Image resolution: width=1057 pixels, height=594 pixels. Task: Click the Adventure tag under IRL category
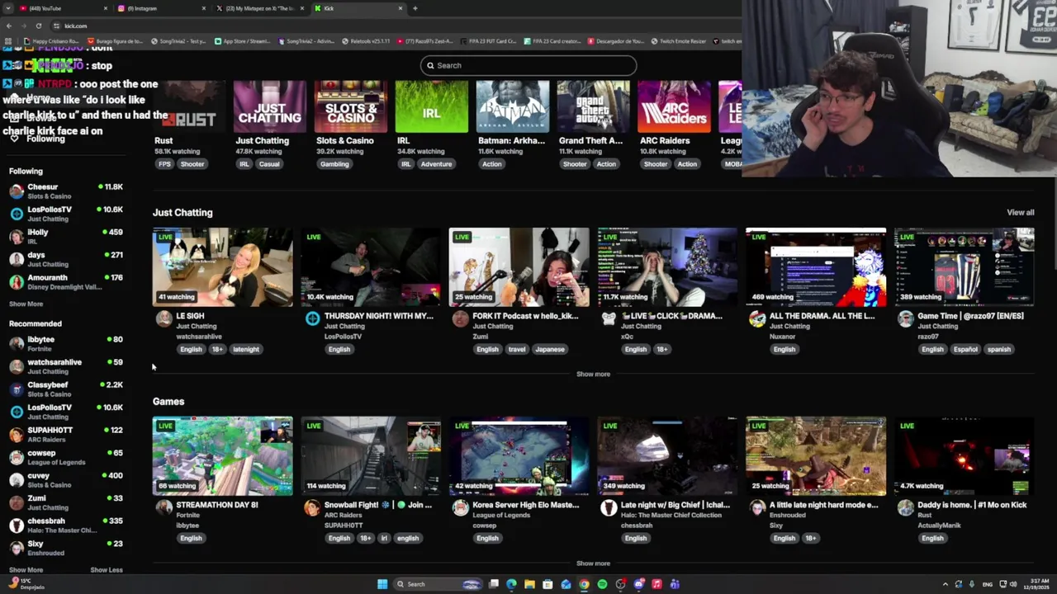point(436,164)
